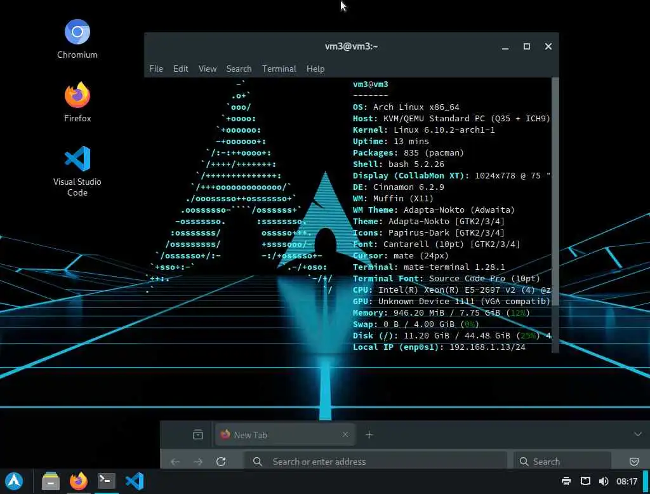650x494 pixels.
Task: Click the Local IP 192.168.1.13/24 line
Action: click(439, 347)
